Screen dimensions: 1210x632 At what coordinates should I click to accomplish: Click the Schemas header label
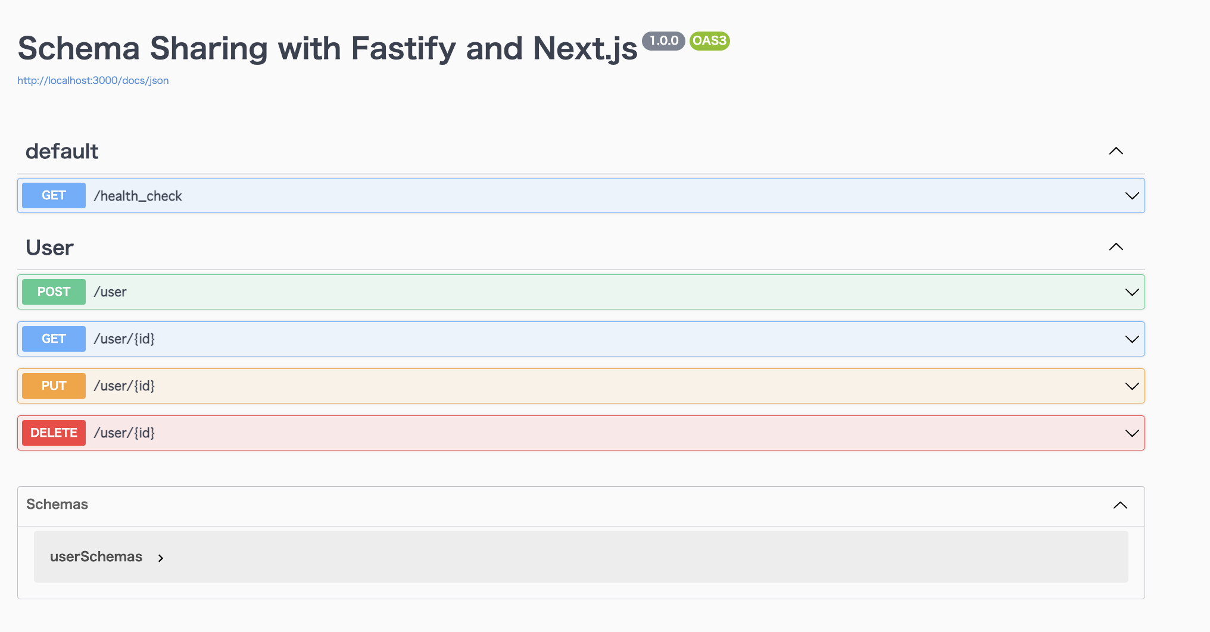pyautogui.click(x=57, y=504)
